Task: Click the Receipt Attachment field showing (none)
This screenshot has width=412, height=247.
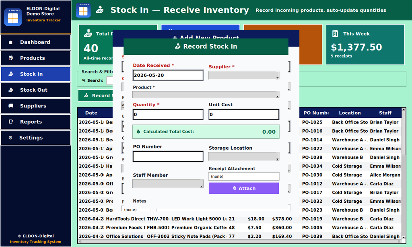Action: (x=243, y=177)
